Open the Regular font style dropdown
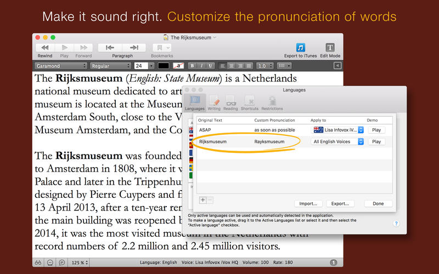439x274 pixels. click(111, 66)
